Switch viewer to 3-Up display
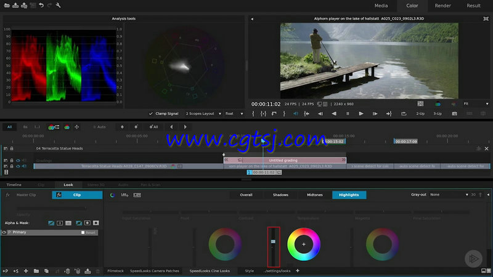The image size is (493, 277). (438, 114)
